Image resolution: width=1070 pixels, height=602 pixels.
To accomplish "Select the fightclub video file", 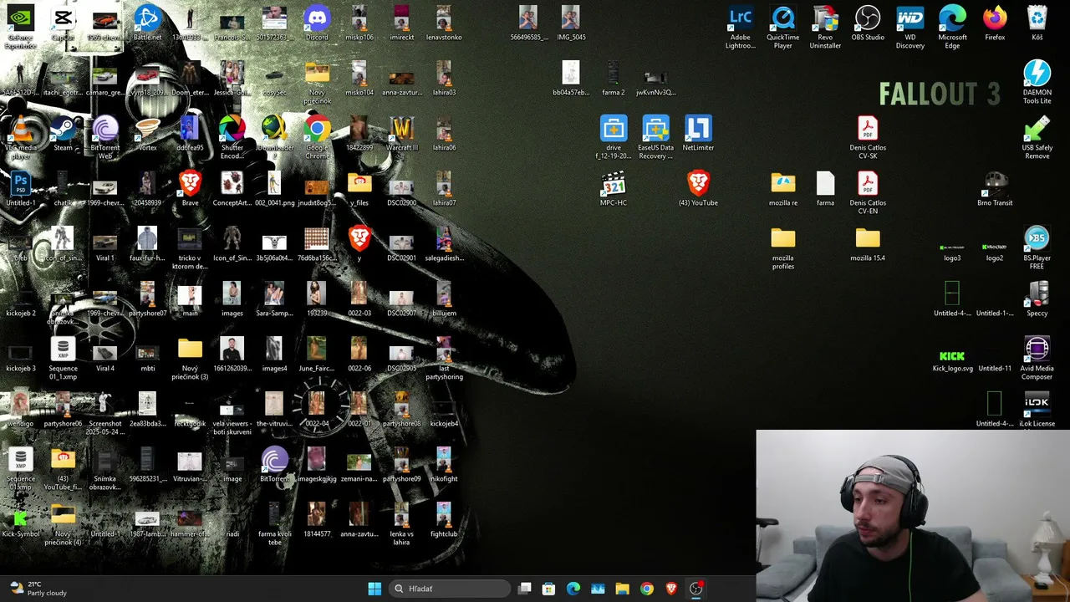I will 444,520.
